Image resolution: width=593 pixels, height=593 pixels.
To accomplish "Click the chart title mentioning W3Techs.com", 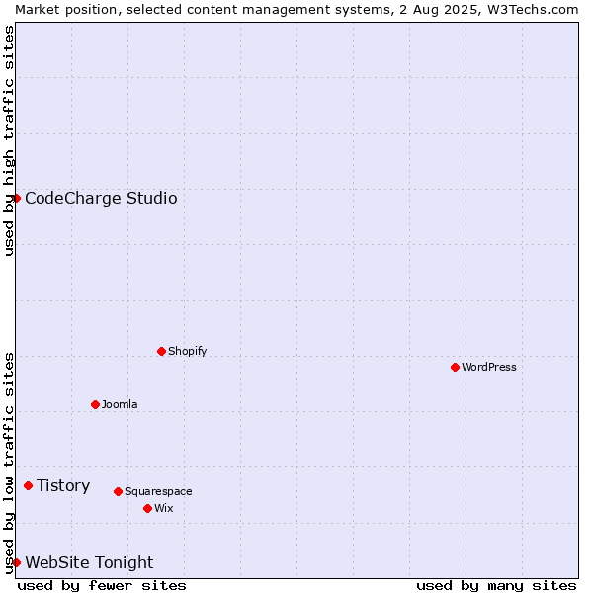I will tap(296, 10).
